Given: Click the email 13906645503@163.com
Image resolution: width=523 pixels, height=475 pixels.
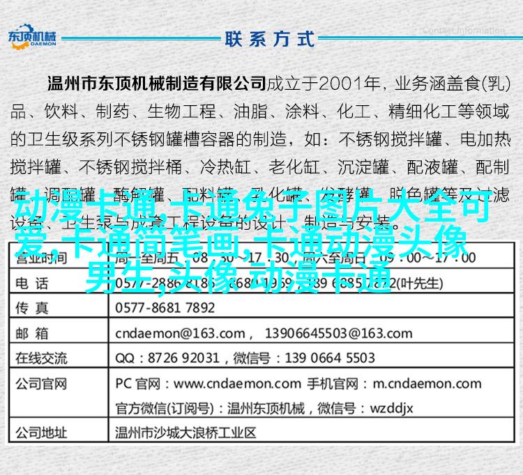Looking at the screenshot, I should tap(338, 334).
